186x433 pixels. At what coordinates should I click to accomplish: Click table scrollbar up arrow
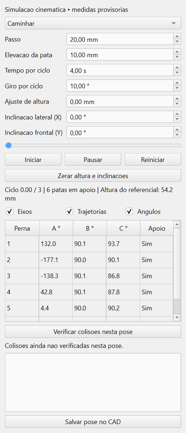click(177, 224)
